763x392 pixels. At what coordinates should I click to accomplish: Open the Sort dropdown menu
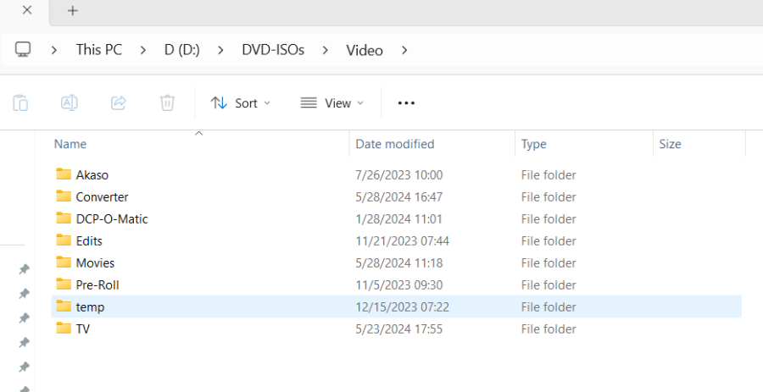point(241,102)
